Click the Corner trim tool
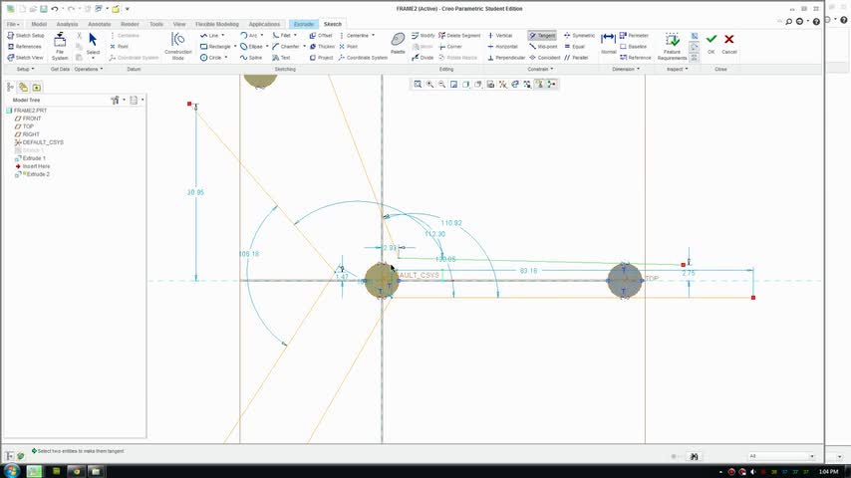This screenshot has width=851, height=478. click(450, 47)
